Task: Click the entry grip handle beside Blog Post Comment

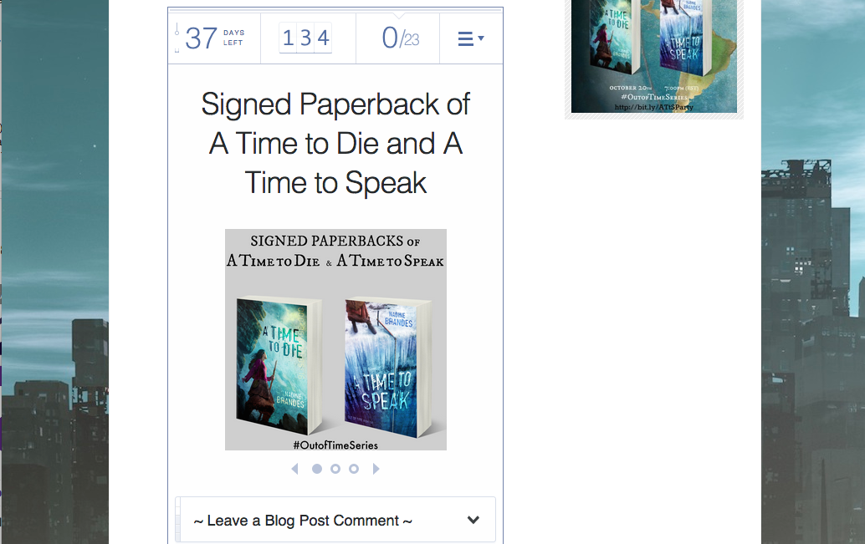Action: click(x=177, y=520)
